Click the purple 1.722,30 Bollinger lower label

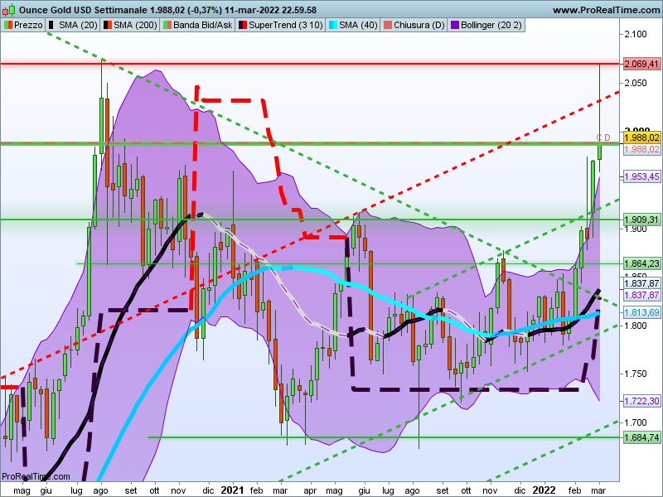641,401
